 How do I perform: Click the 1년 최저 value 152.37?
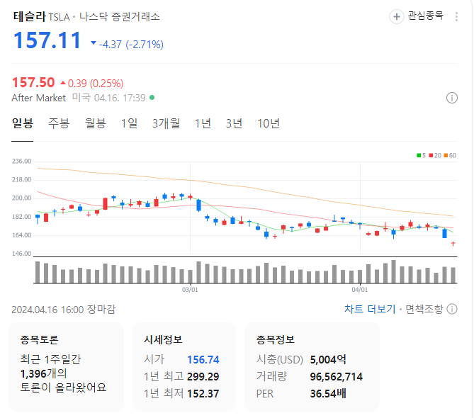203,393
